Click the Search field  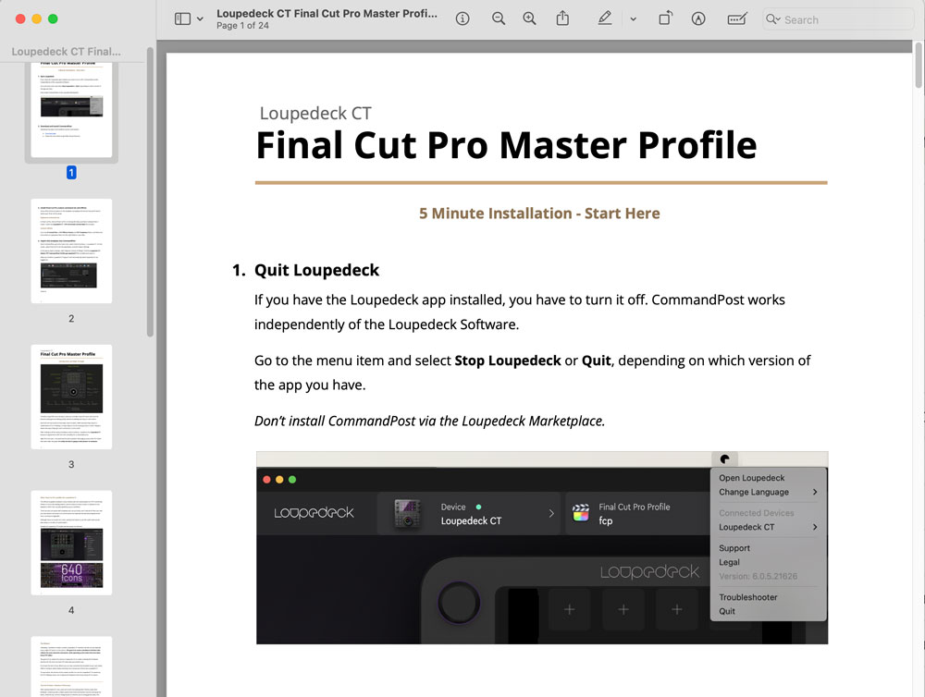coord(838,19)
